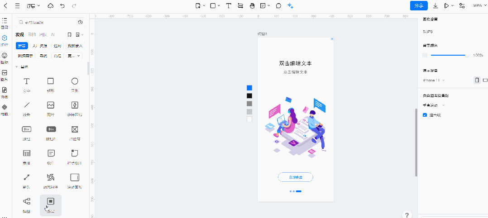Click the download icon next to Share

click(x=435, y=6)
